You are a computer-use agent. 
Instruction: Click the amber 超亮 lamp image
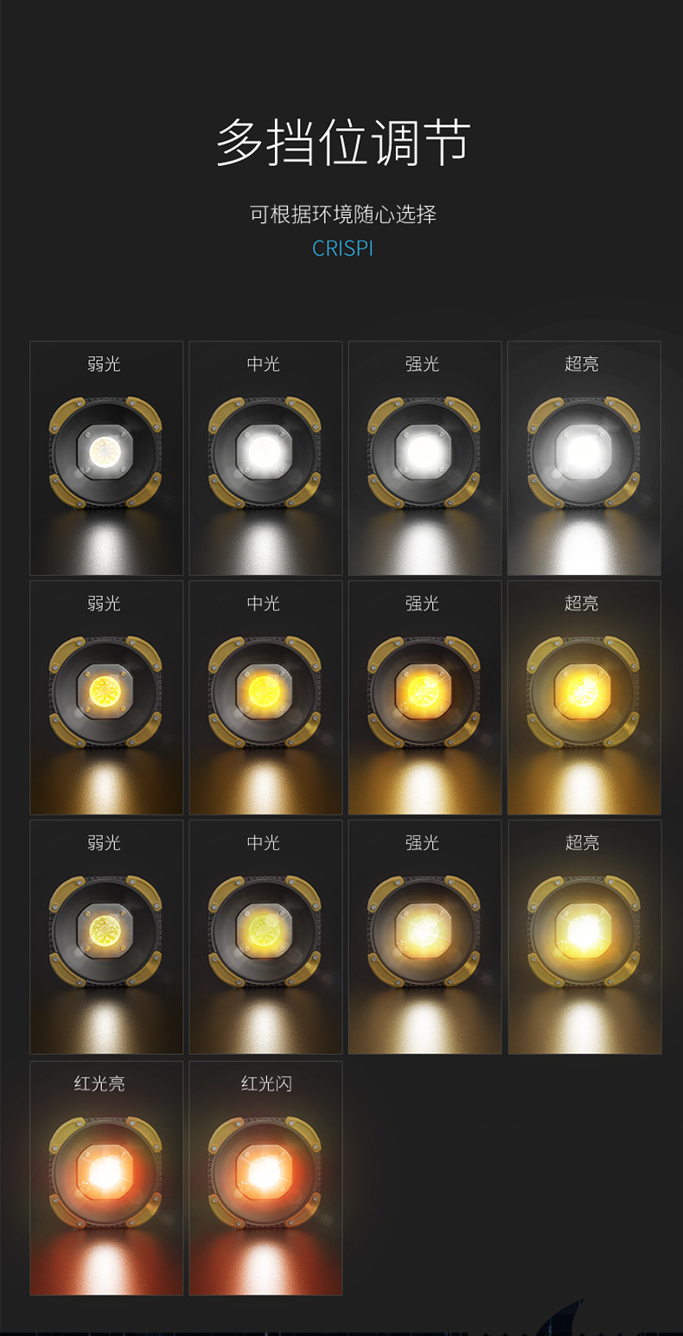click(584, 698)
